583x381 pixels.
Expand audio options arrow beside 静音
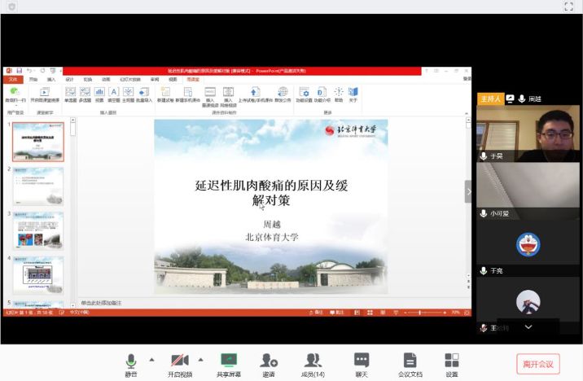(x=151, y=358)
